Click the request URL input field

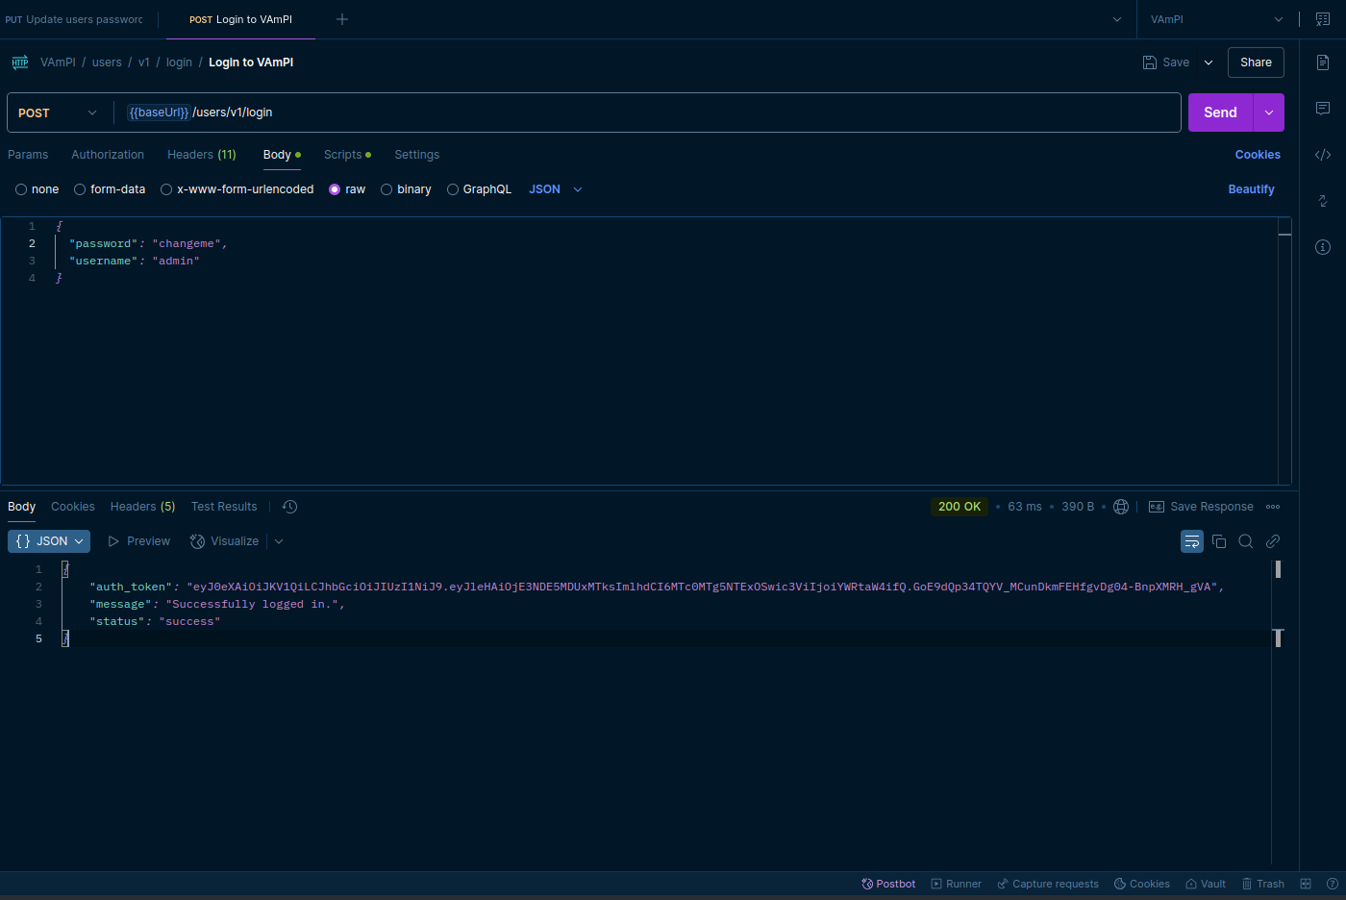tap(673, 112)
